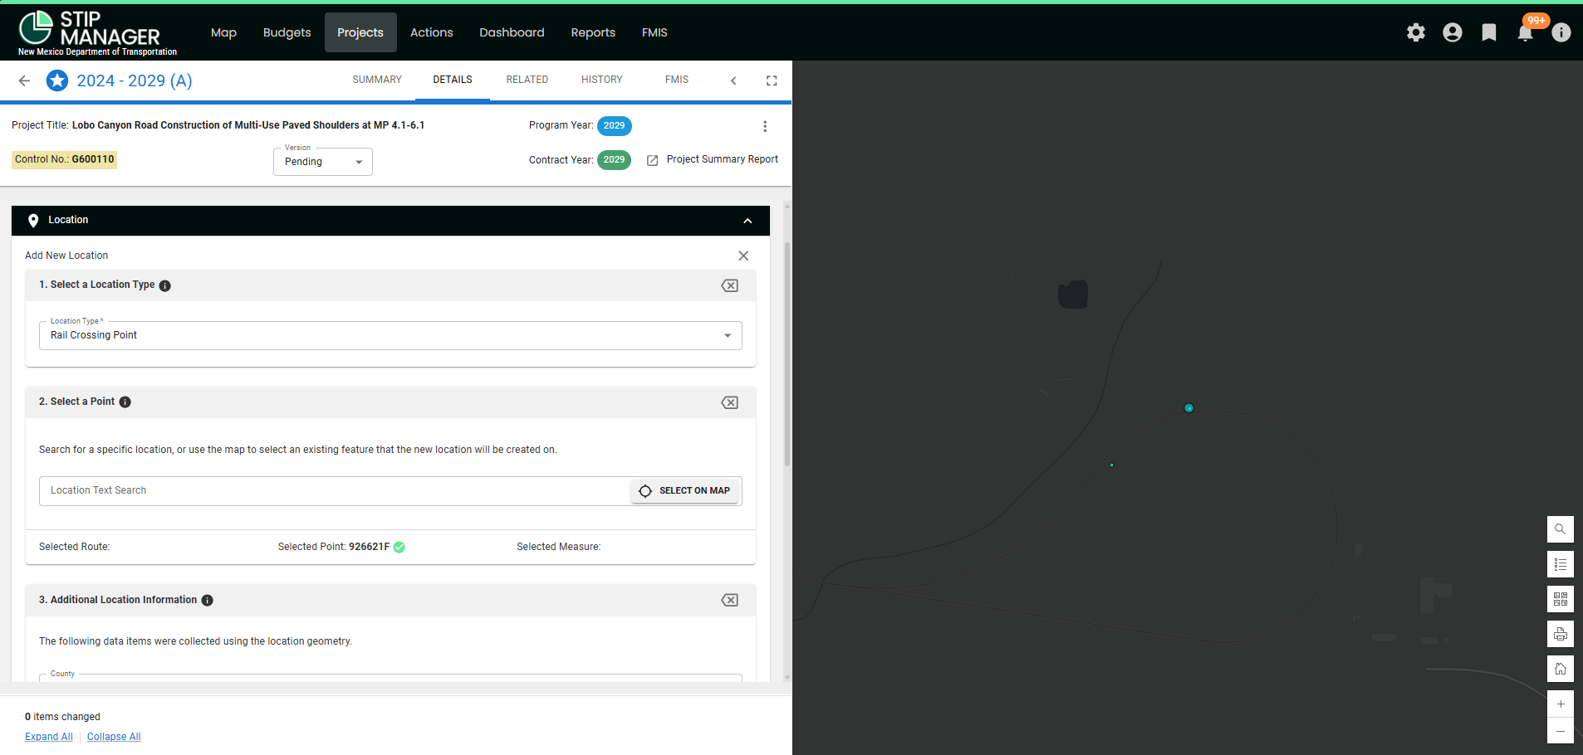Open the notifications bell with 99+ badge
The width and height of the screenshot is (1583, 755).
(x=1526, y=32)
